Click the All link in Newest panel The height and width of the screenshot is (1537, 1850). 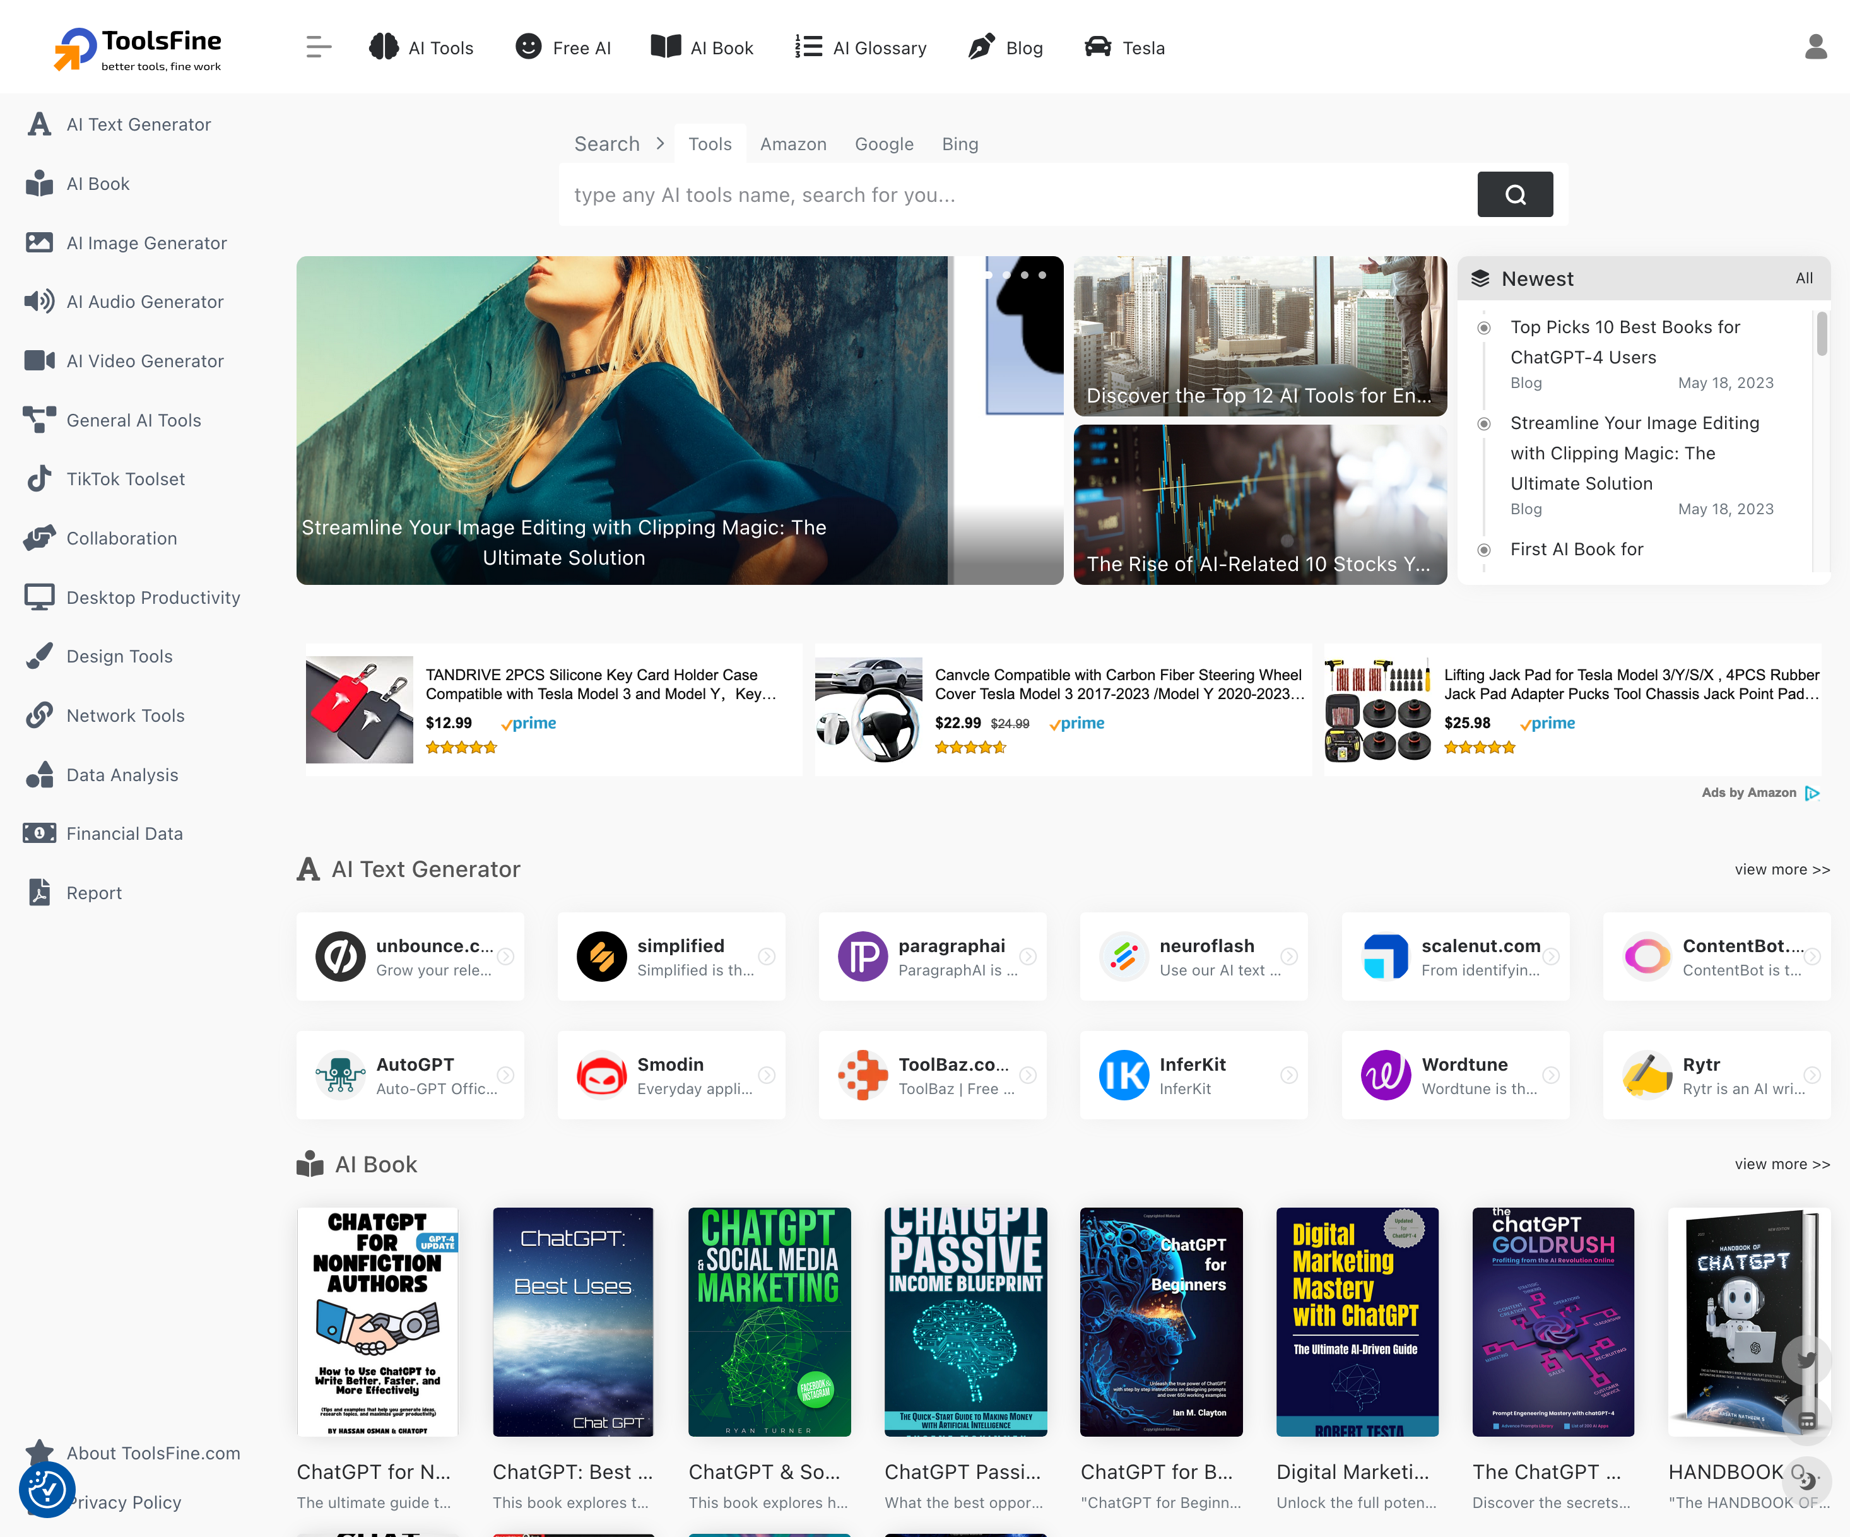(1803, 278)
